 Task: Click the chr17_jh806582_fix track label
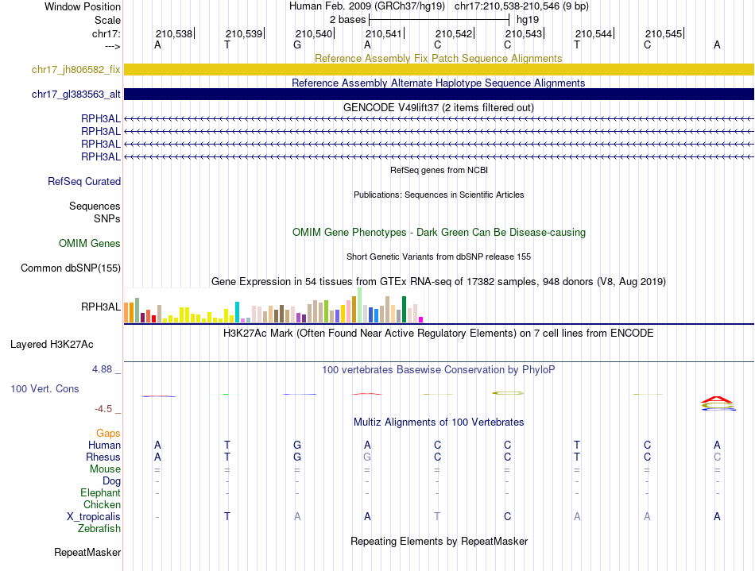click(75, 69)
